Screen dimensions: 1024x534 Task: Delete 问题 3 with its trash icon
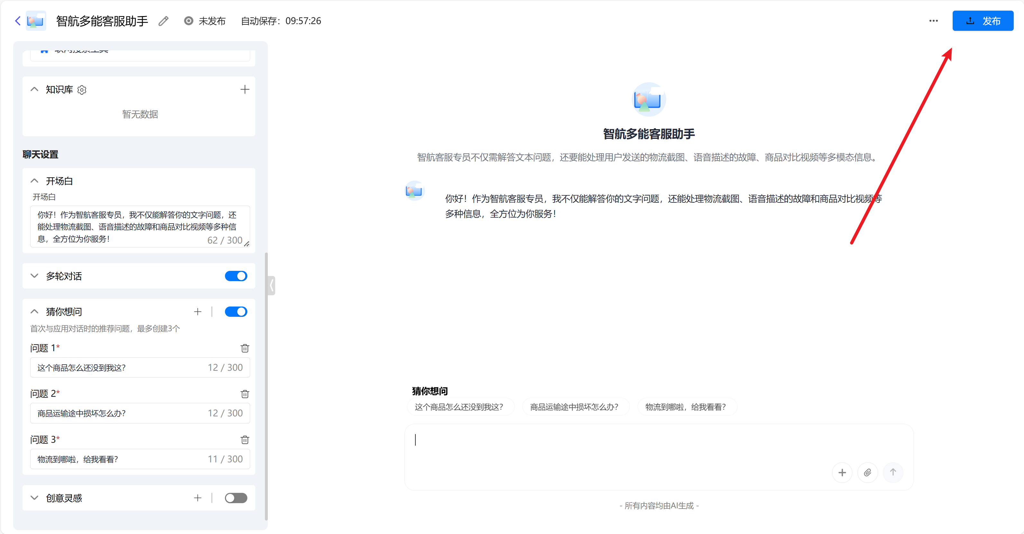245,440
